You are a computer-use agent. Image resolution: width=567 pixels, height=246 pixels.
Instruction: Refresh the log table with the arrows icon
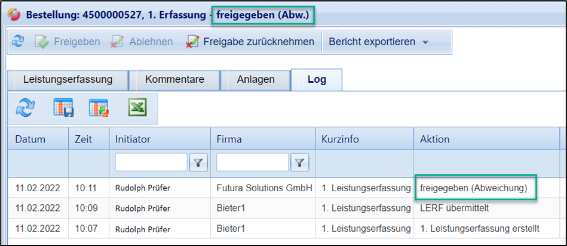(x=26, y=108)
